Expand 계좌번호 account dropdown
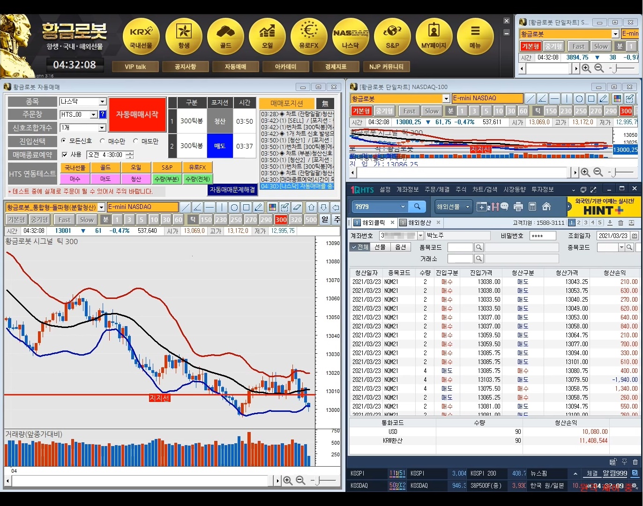 (x=420, y=236)
